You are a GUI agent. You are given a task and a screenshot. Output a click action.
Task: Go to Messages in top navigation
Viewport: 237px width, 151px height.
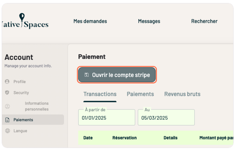point(149,21)
